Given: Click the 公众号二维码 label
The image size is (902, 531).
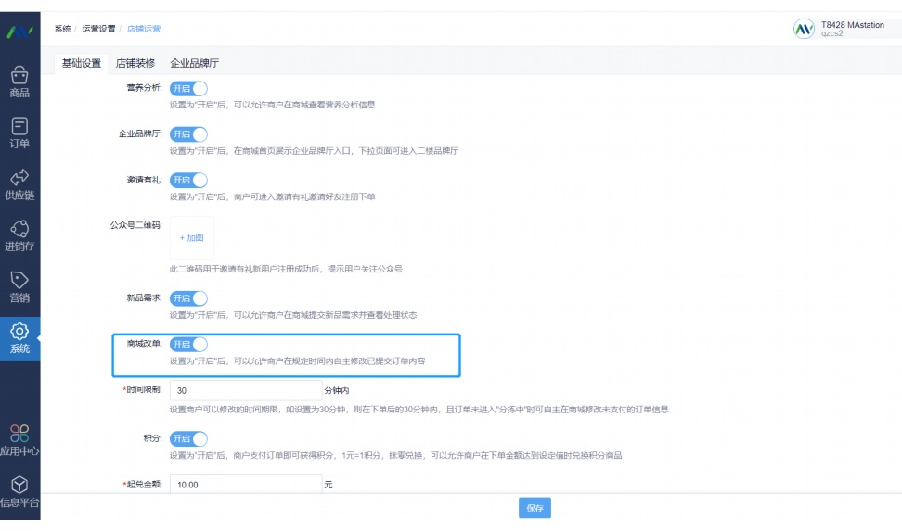Looking at the screenshot, I should click(x=135, y=225).
